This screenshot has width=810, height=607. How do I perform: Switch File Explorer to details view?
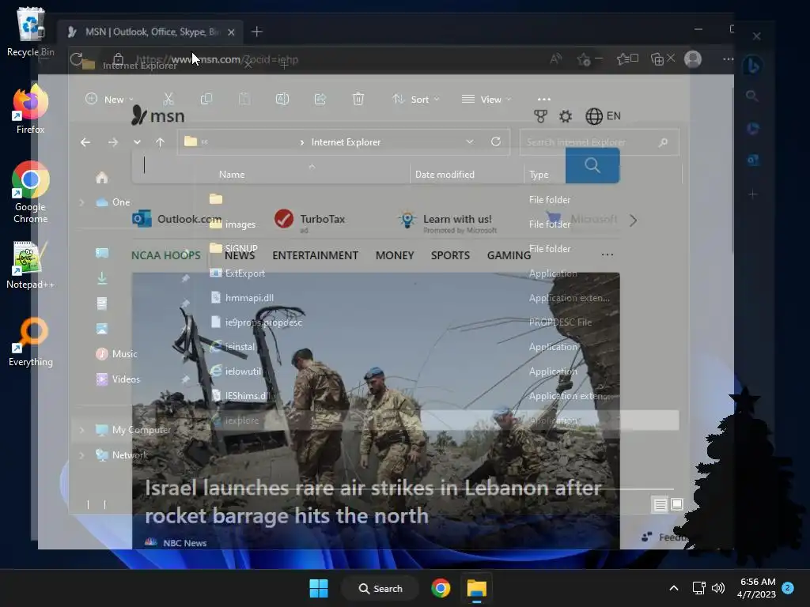click(x=660, y=504)
